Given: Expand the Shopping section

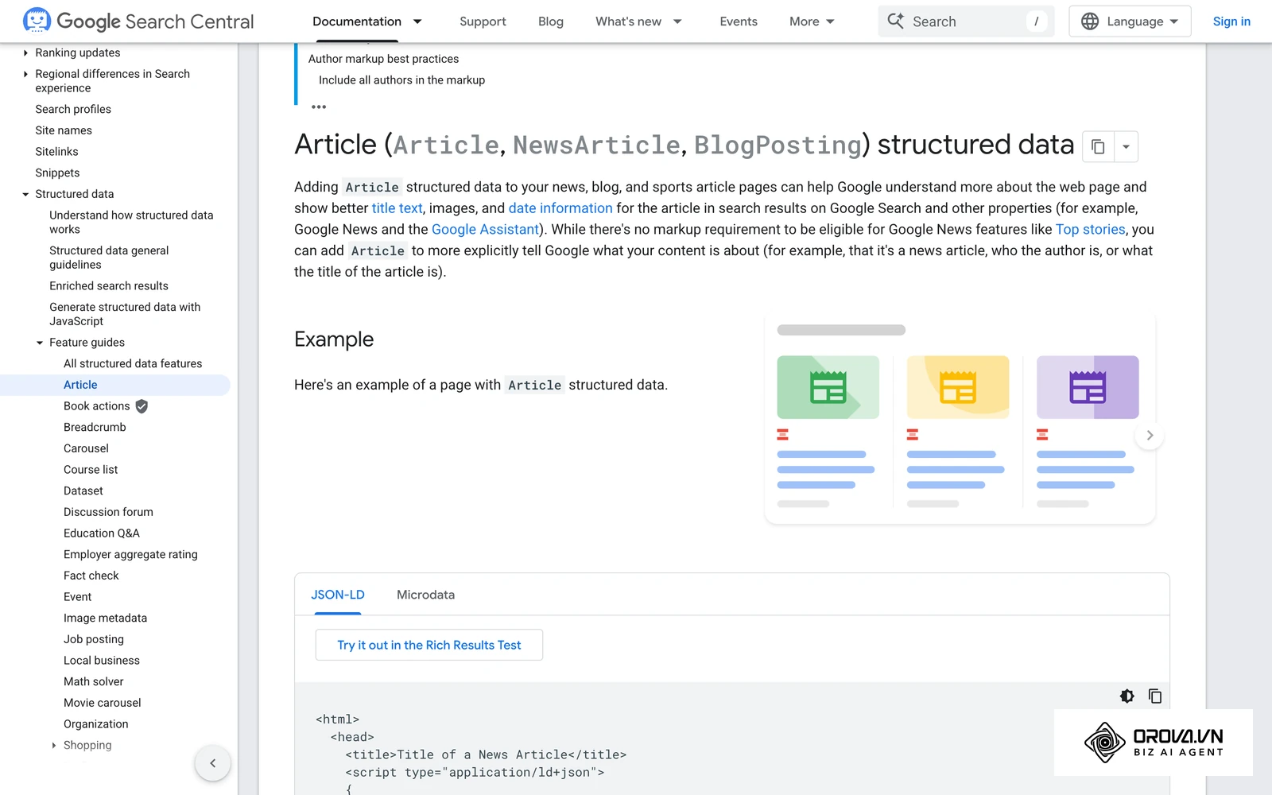Looking at the screenshot, I should click(54, 746).
